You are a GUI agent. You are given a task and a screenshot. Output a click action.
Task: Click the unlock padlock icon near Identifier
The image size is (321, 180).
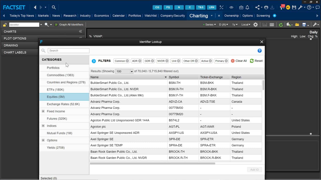(5, 25)
